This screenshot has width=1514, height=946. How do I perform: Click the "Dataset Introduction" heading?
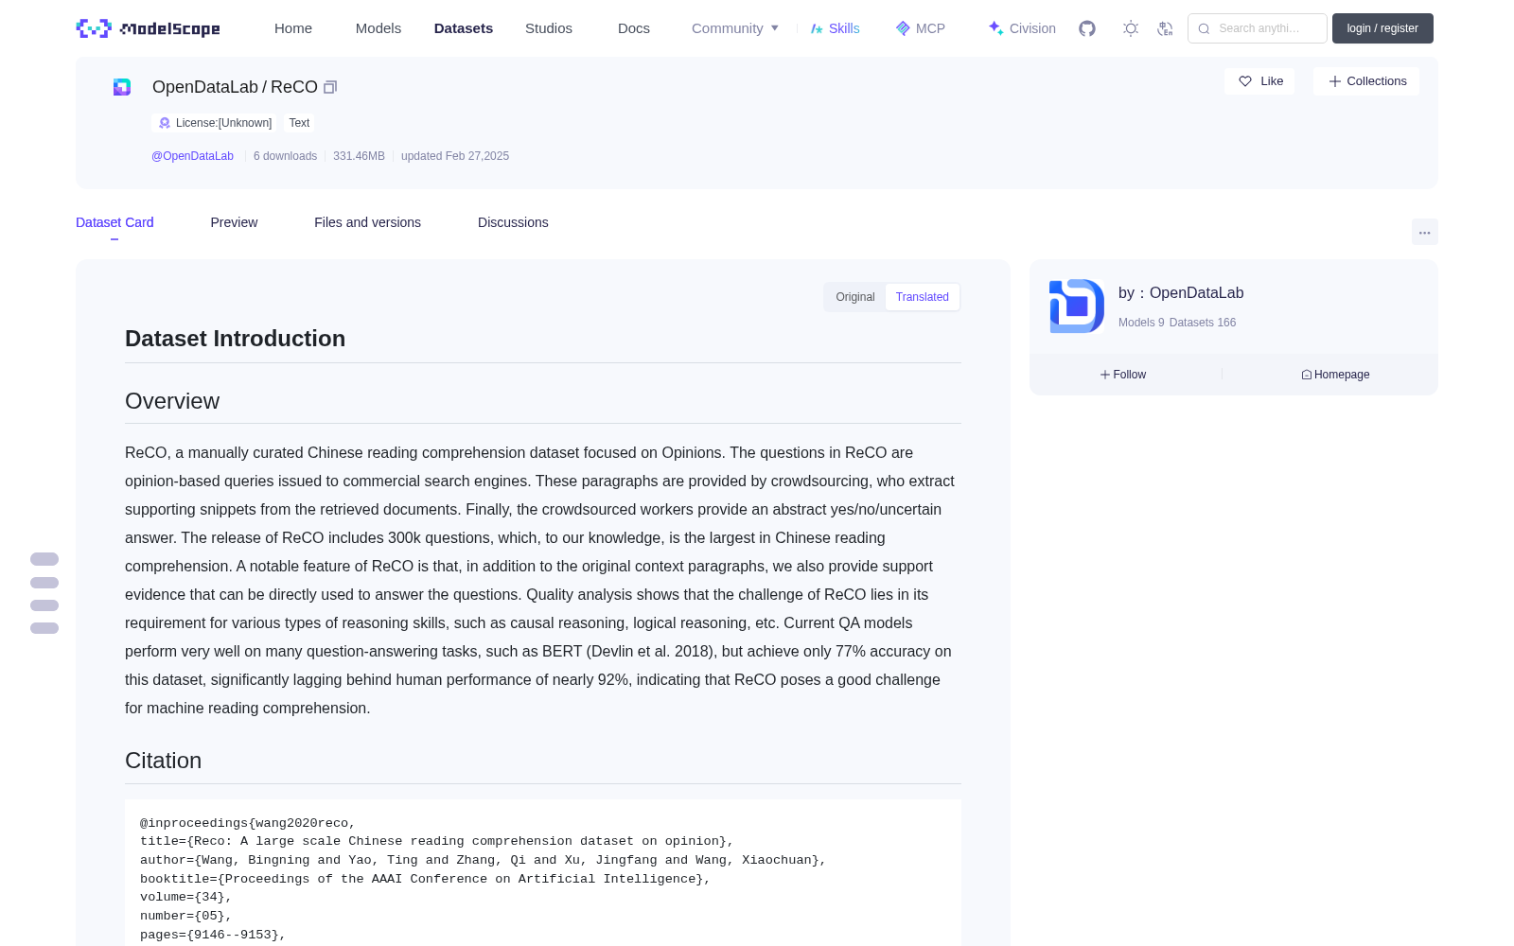(235, 339)
